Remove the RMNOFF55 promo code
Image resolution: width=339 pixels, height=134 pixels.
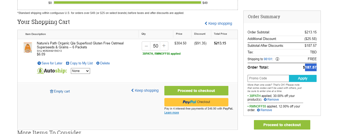click(x=264, y=110)
